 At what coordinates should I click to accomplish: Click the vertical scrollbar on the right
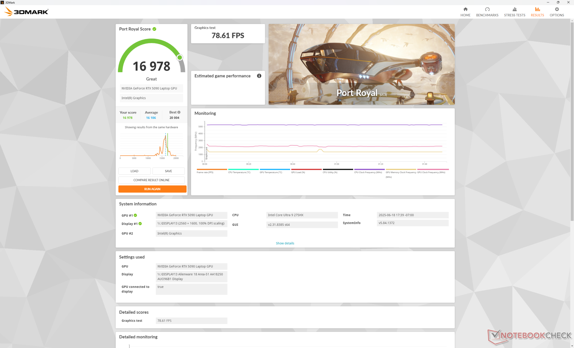click(x=572, y=120)
